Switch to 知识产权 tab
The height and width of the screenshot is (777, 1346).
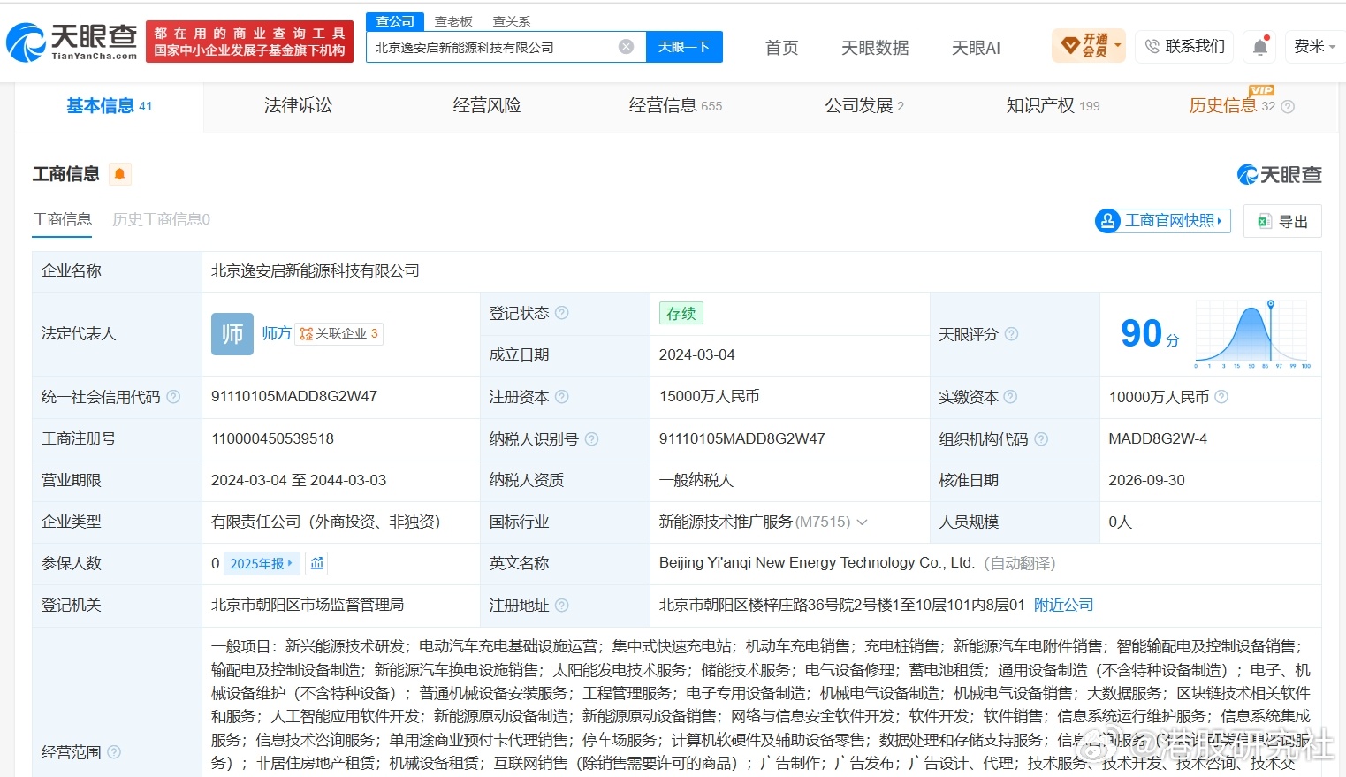point(1053,106)
